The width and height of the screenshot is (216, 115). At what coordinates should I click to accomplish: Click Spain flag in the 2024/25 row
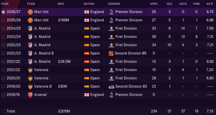point(87,29)
